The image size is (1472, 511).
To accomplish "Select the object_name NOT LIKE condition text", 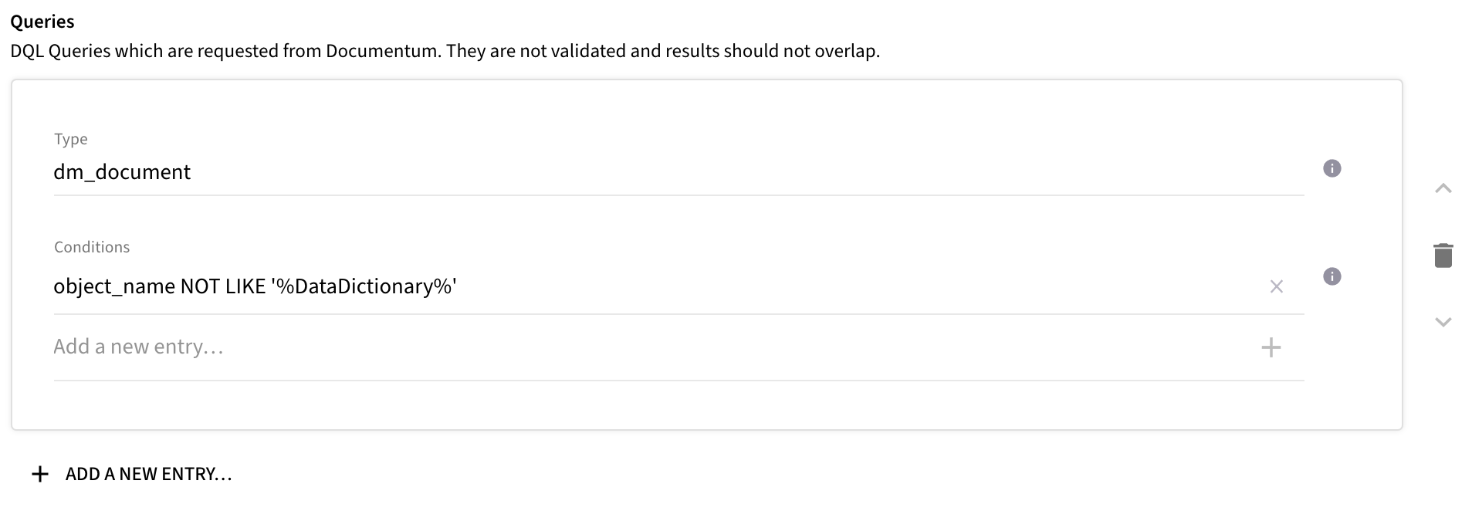I will click(255, 286).
